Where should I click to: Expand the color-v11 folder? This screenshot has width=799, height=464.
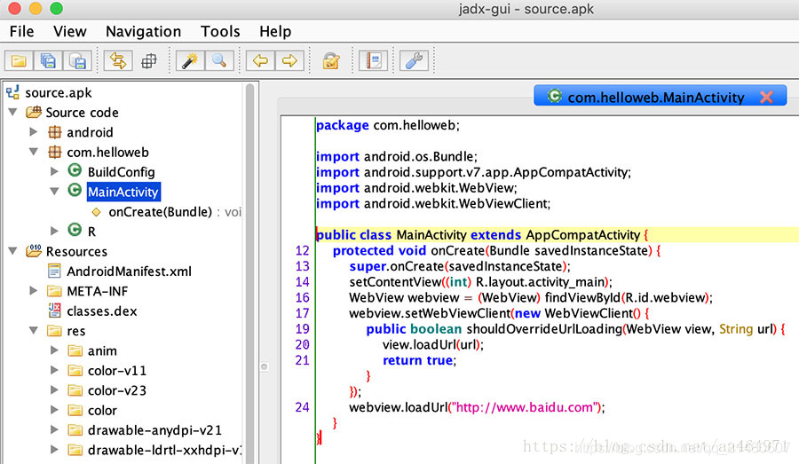click(54, 370)
